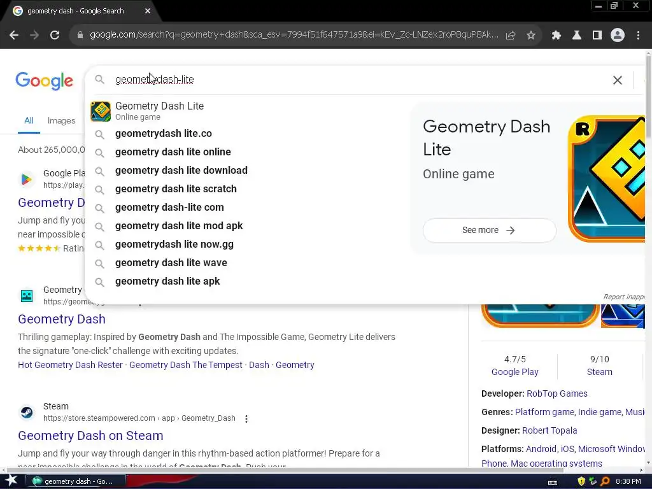Click the padlock site info icon

(80, 36)
